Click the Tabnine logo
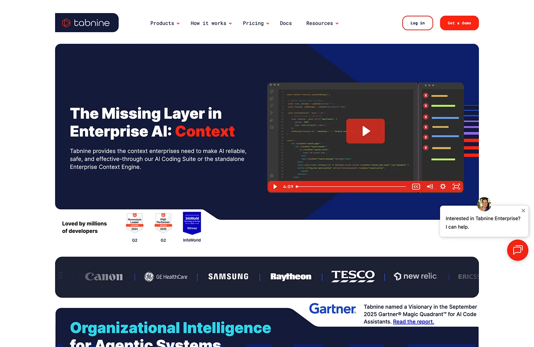 [87, 23]
